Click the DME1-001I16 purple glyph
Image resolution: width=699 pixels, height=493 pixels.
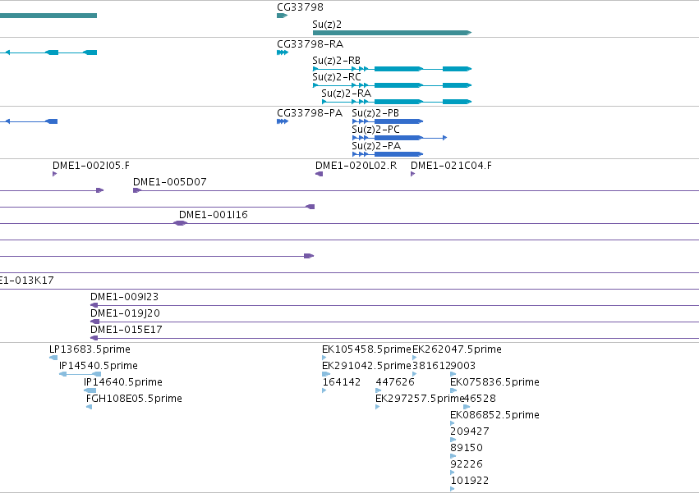[180, 223]
